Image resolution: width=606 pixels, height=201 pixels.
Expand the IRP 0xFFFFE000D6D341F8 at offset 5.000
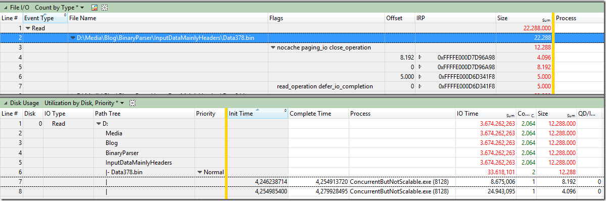coord(420,77)
